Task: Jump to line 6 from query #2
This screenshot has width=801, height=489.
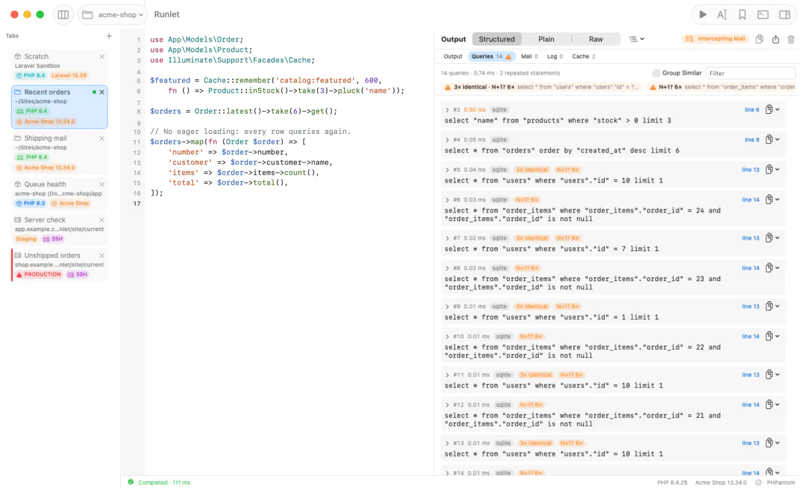Action: click(752, 110)
